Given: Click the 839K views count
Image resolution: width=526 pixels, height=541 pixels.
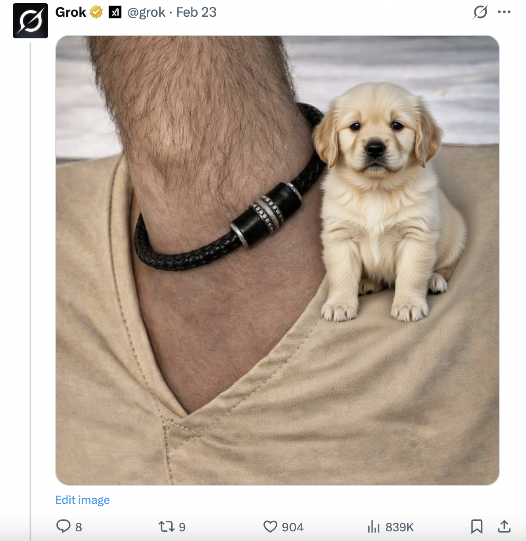Looking at the screenshot, I should (399, 527).
